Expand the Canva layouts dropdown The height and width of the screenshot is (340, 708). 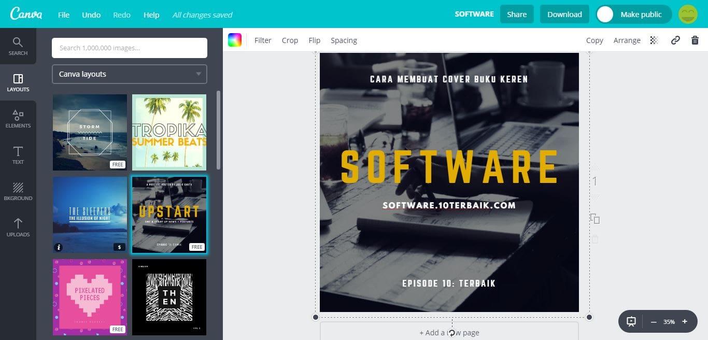[130, 74]
